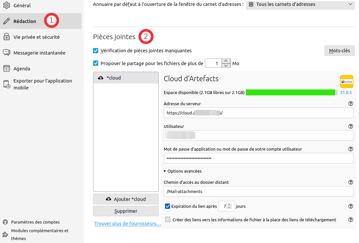The image size is (359, 243).
Task: Open the Tous les carnets d'adresses dropdown
Action: coord(300,5)
